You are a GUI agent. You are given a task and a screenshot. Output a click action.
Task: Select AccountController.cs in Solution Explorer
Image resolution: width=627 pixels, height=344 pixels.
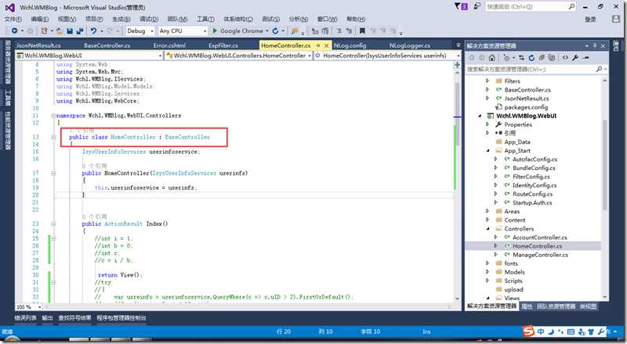click(539, 237)
